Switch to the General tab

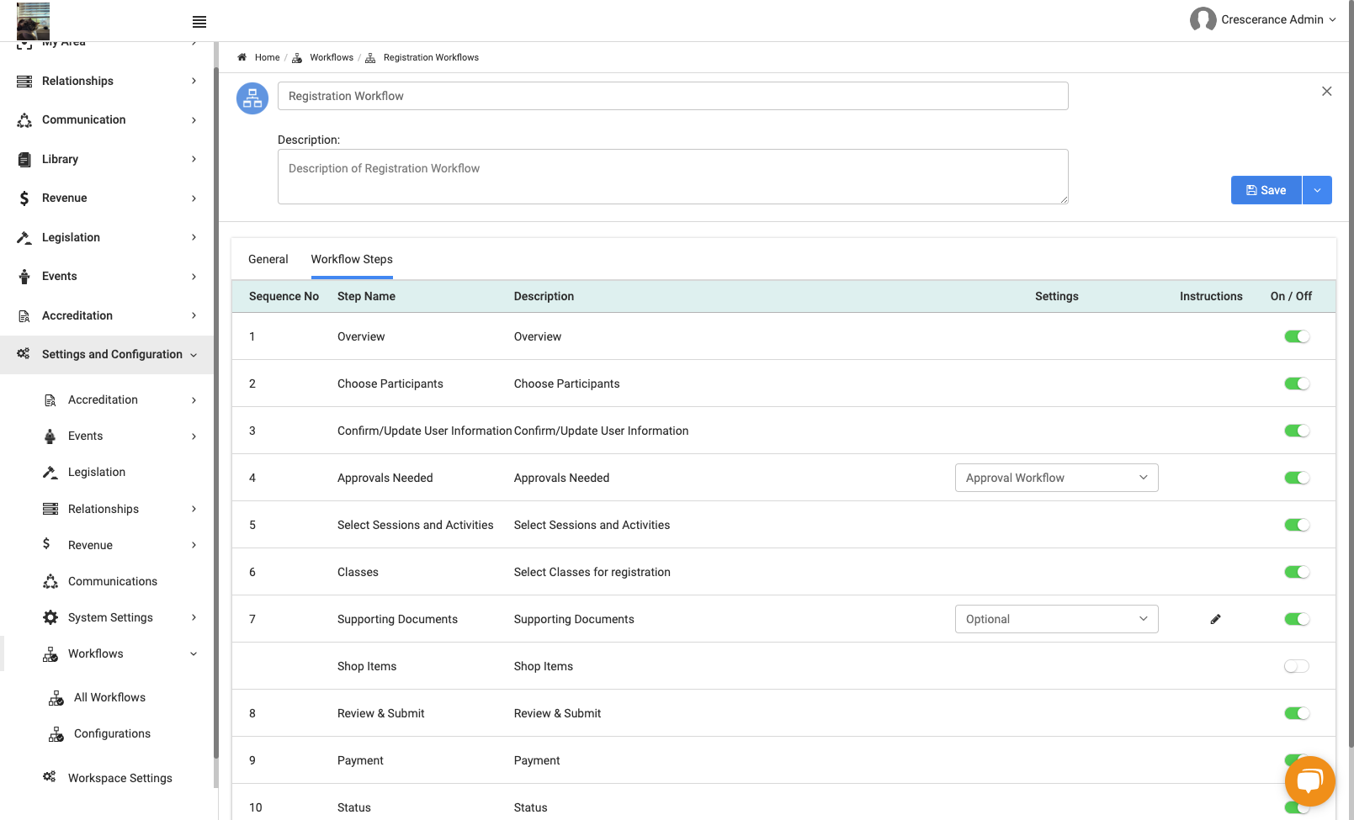268,259
